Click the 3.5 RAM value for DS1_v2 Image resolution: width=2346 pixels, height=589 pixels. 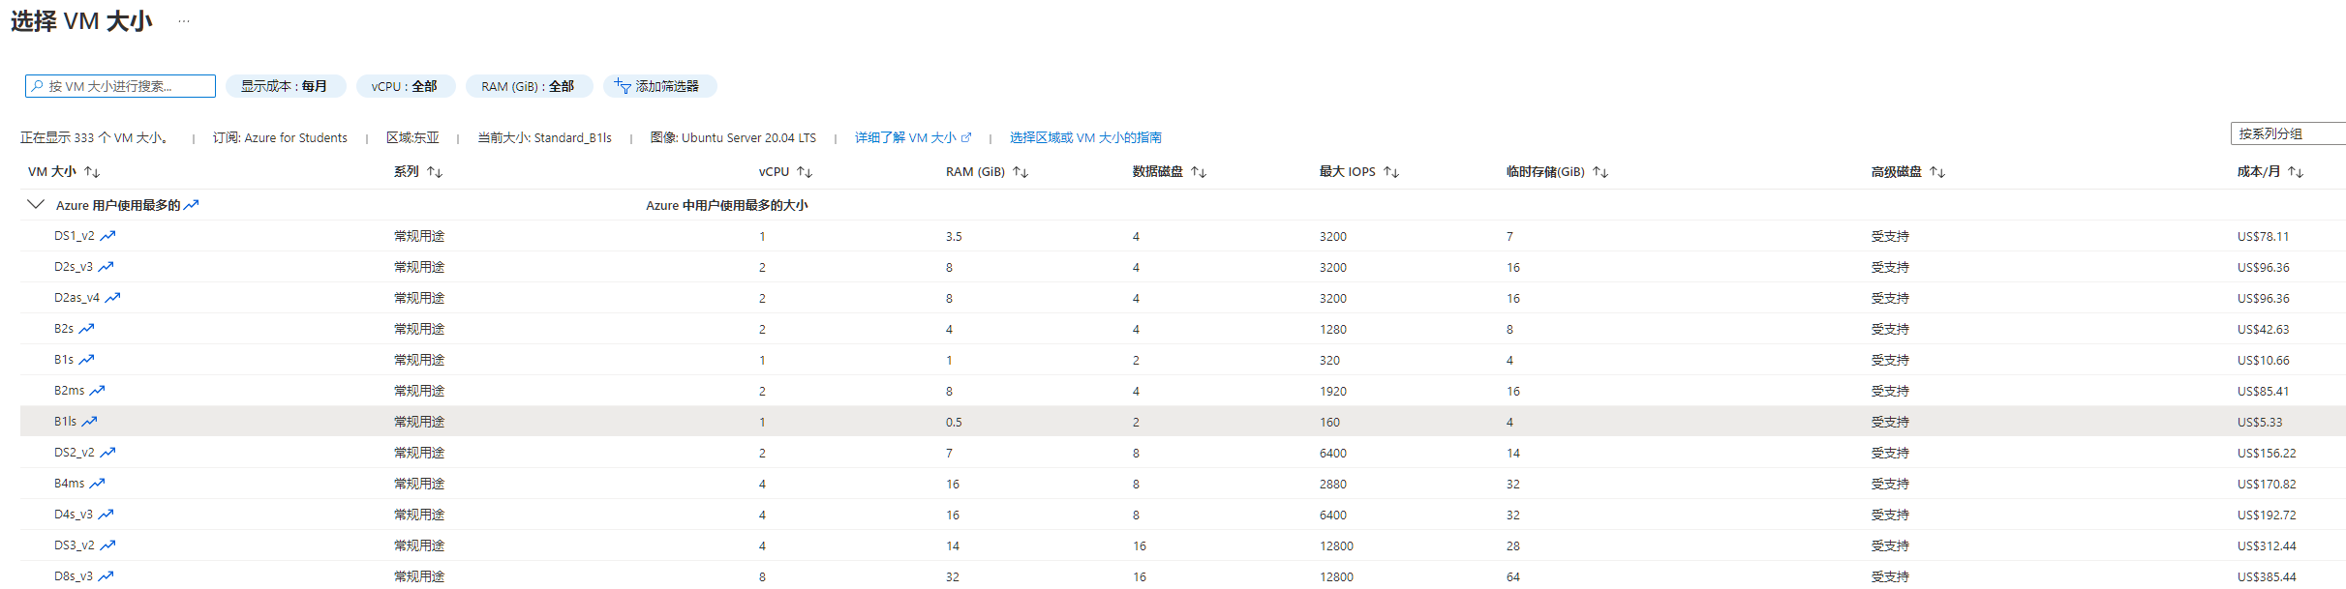(x=954, y=237)
